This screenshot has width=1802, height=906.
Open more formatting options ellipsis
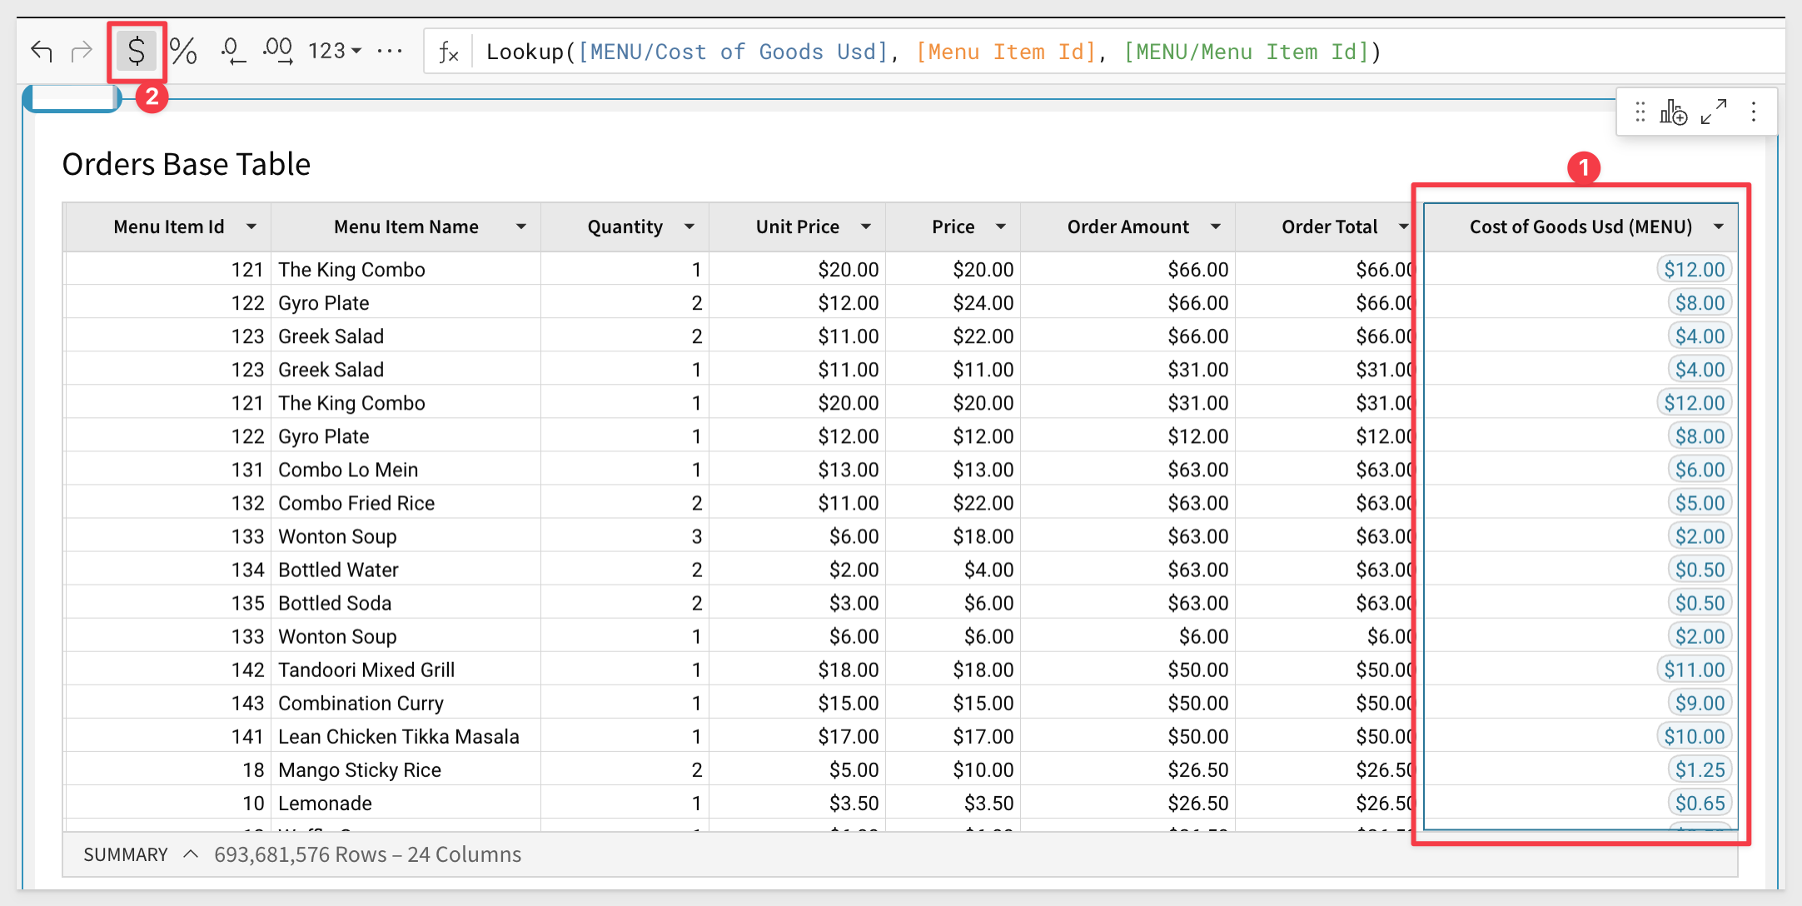click(389, 52)
